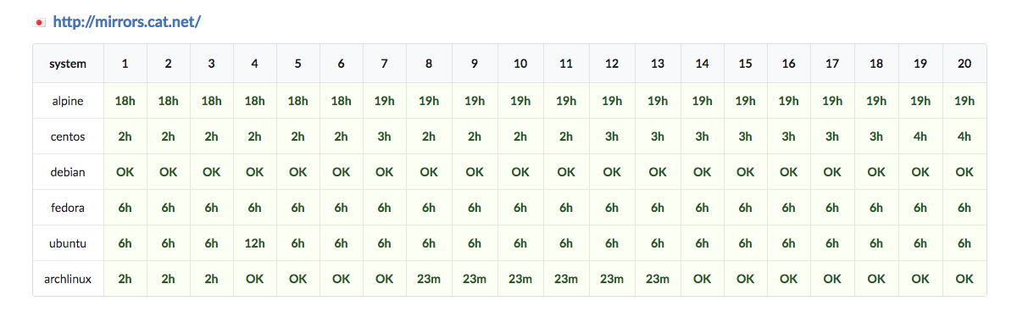Select the ubuntu row label
Screen dimensions: 1017x323
click(68, 243)
